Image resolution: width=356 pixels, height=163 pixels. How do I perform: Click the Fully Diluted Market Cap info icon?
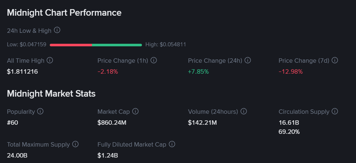(172, 144)
